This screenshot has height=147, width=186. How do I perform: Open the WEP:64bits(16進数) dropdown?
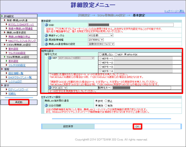pos(76,58)
